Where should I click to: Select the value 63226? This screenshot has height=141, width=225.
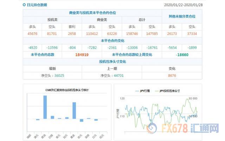[x=112, y=34]
